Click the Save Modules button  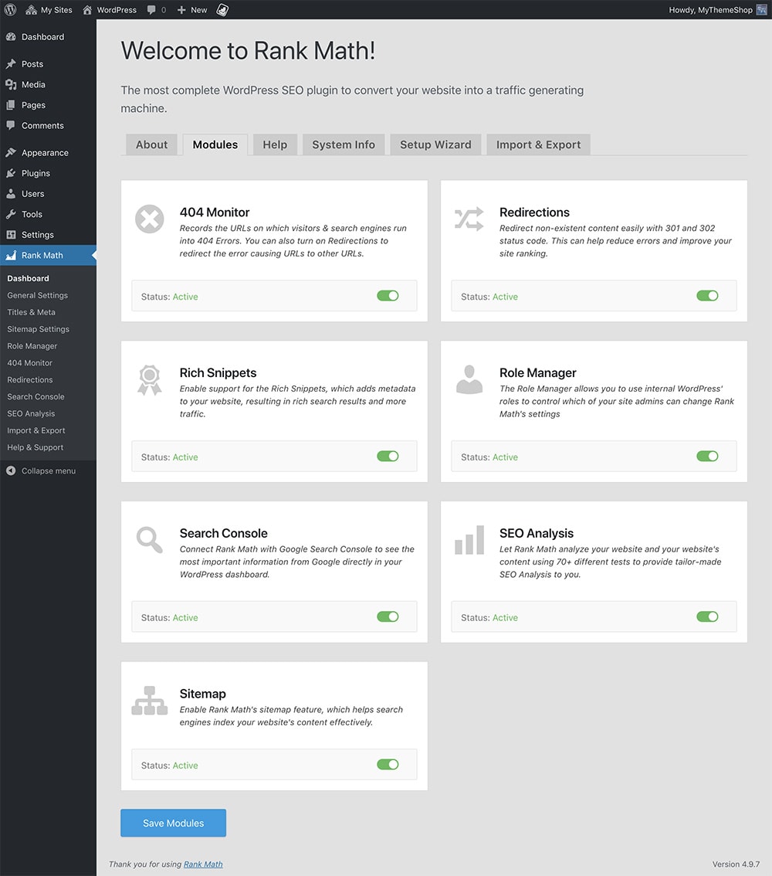click(x=173, y=823)
